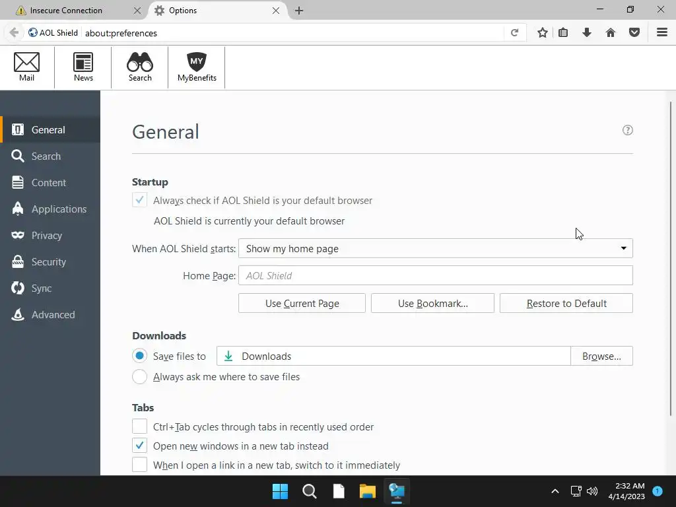
Task: Click the Downloads folder path field
Action: [x=393, y=356]
